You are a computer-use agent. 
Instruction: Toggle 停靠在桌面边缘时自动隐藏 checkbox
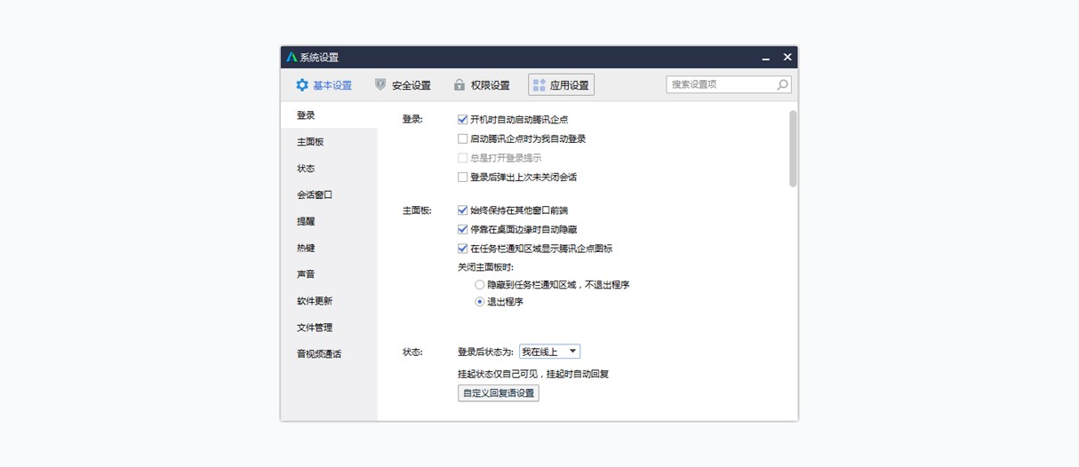click(x=462, y=230)
